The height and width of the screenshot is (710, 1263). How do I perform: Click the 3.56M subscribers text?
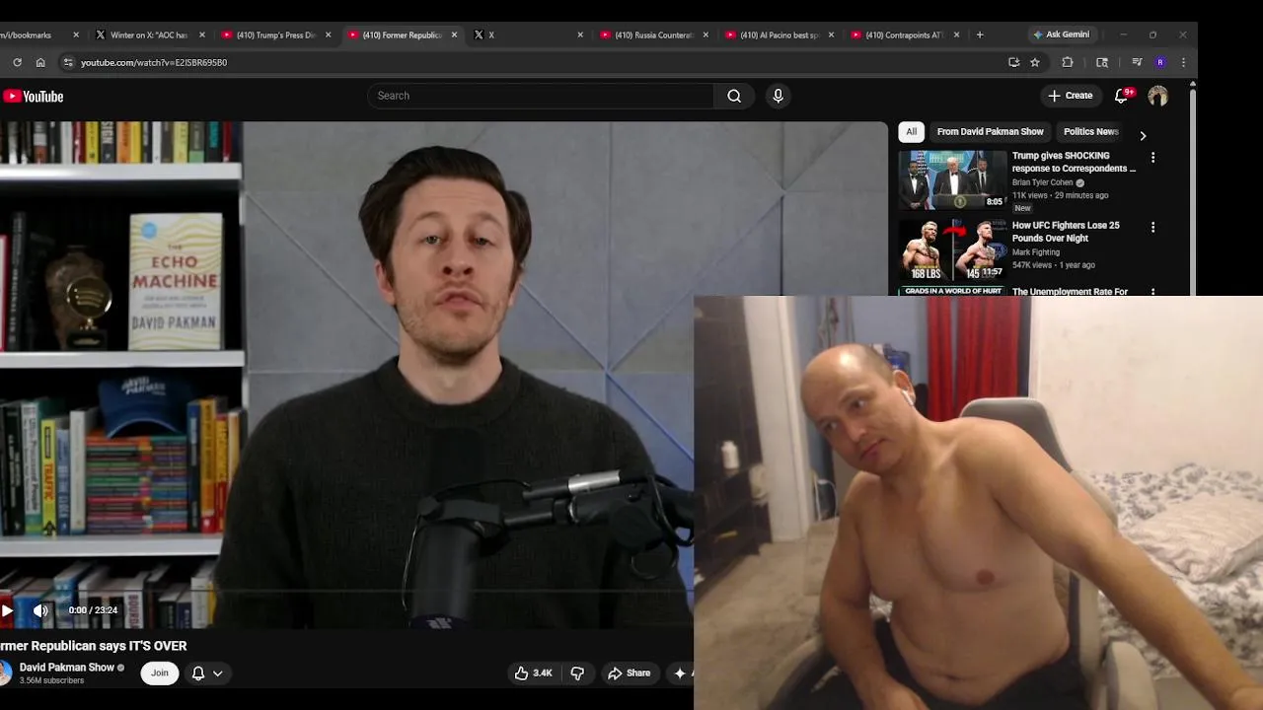[51, 680]
